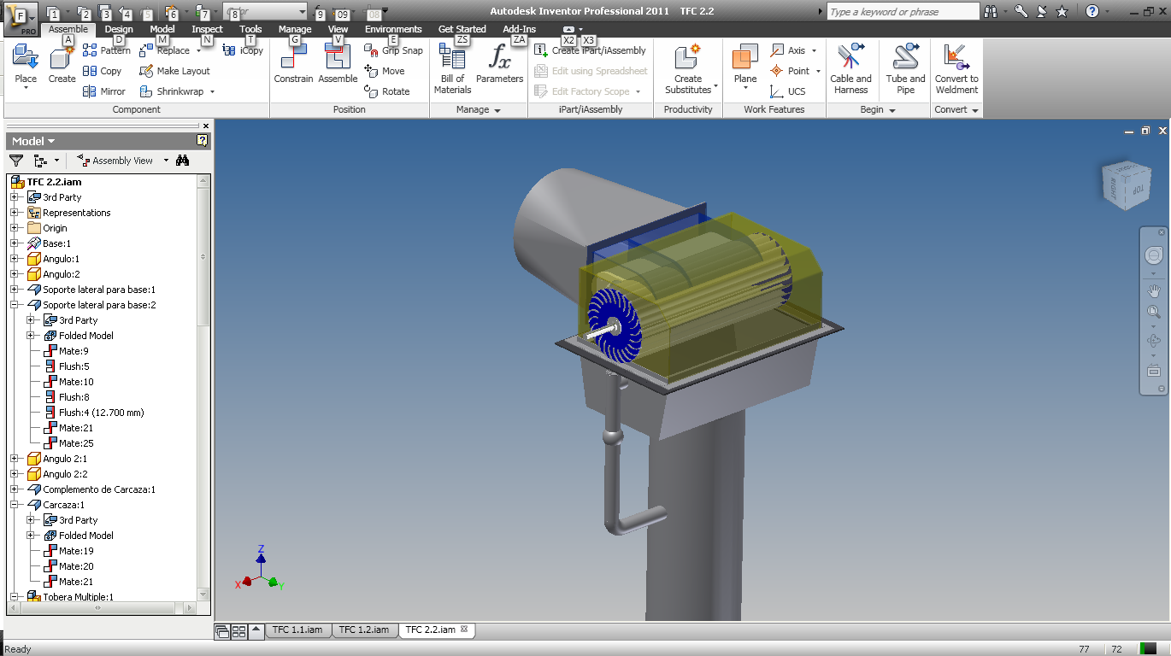Image resolution: width=1171 pixels, height=656 pixels.
Task: Start Cable and Harness environment
Action: [850, 68]
